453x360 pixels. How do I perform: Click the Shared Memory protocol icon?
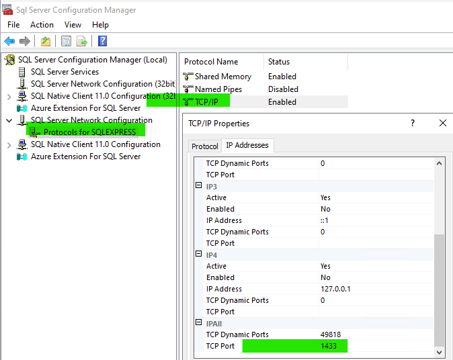pos(188,77)
